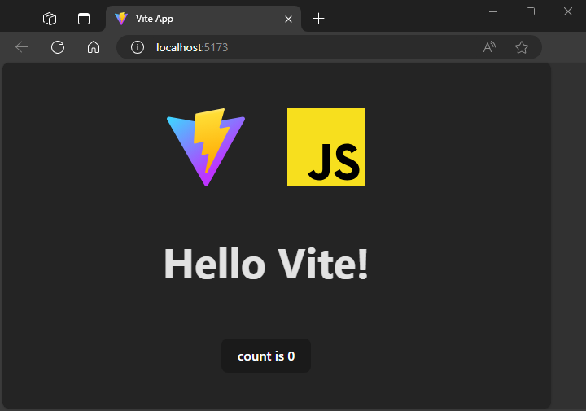Click the Vite logo

(206, 147)
